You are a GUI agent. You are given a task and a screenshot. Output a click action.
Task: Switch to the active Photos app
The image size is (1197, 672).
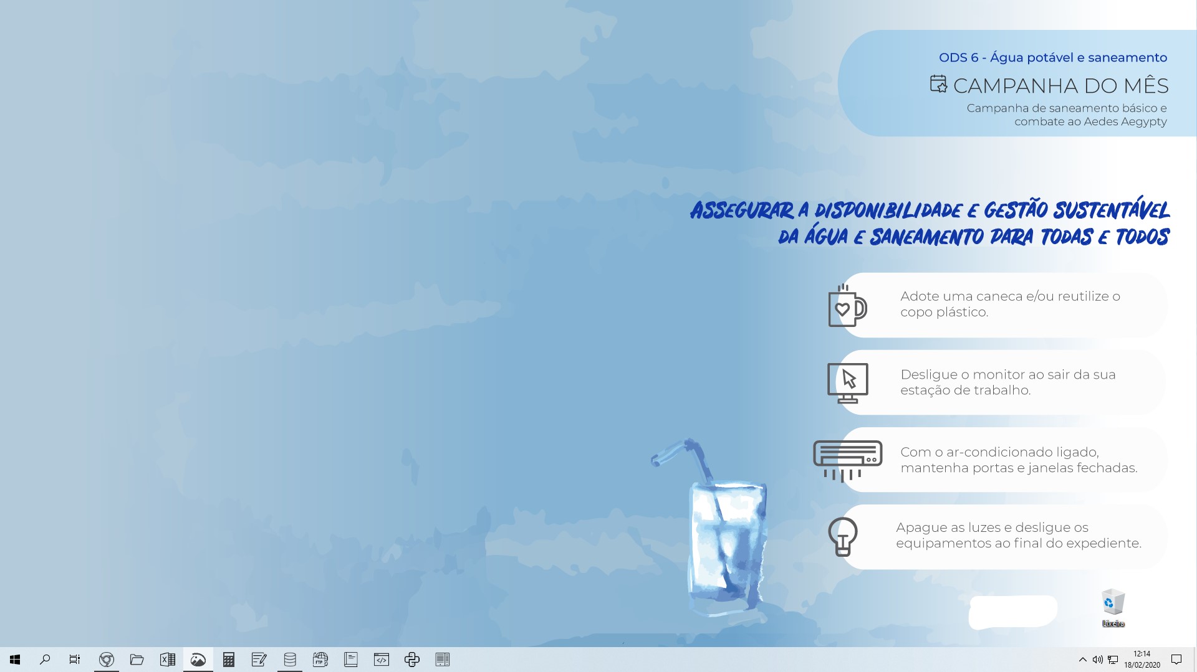click(x=198, y=660)
